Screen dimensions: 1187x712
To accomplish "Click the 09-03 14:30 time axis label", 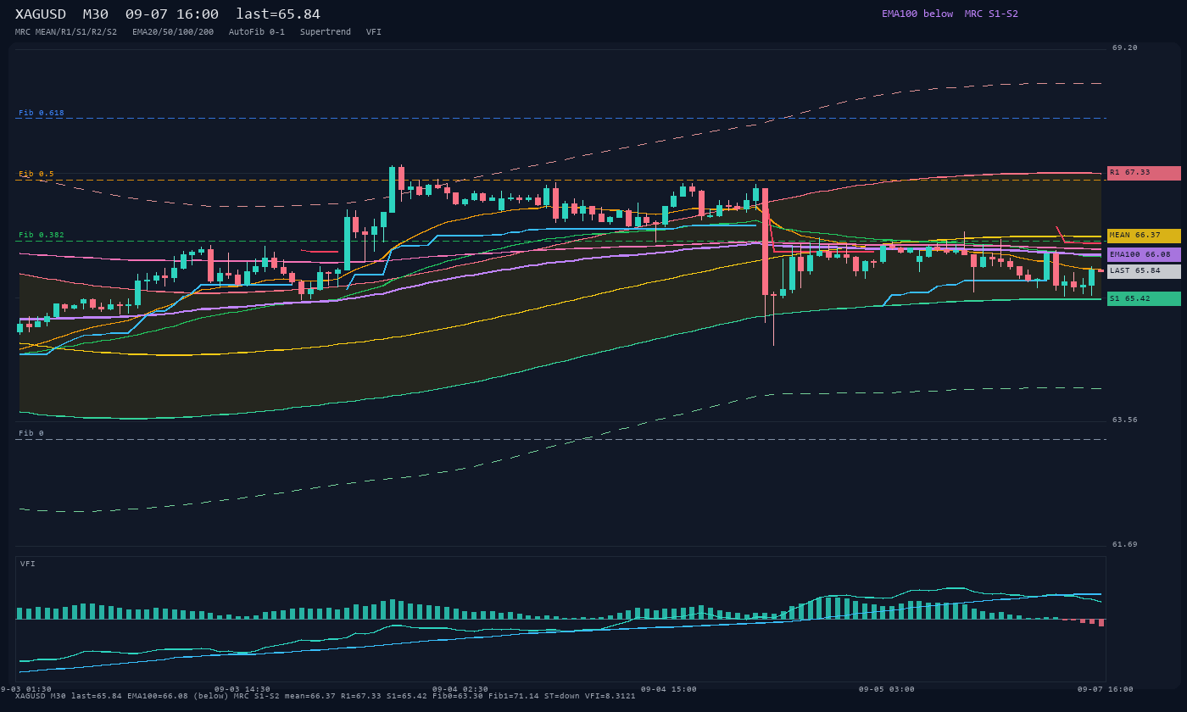I will point(242,689).
